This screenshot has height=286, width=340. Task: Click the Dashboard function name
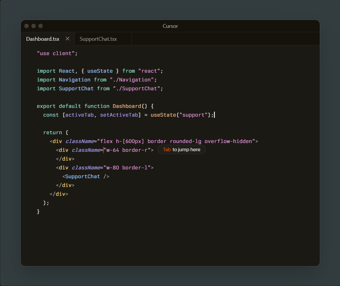click(127, 106)
